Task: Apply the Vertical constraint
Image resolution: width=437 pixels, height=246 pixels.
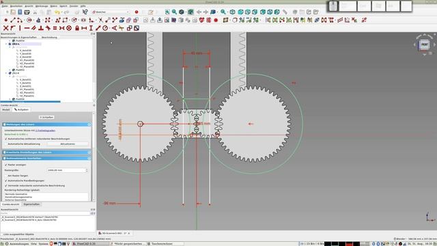Action: click(x=20, y=28)
